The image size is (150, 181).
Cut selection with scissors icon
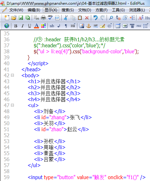tap(66, 18)
